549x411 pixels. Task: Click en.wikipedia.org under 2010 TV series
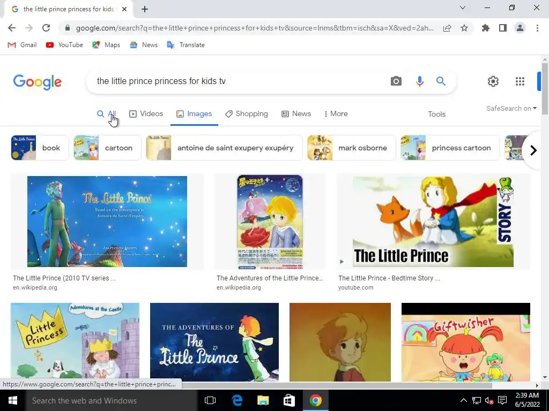click(35, 287)
